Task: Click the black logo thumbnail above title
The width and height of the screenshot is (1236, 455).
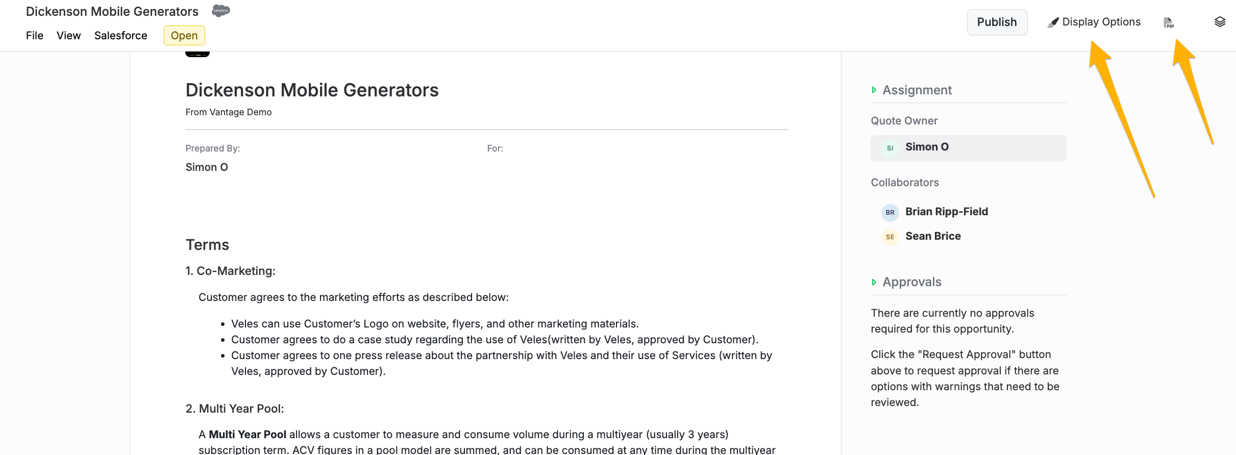Action: tap(197, 54)
